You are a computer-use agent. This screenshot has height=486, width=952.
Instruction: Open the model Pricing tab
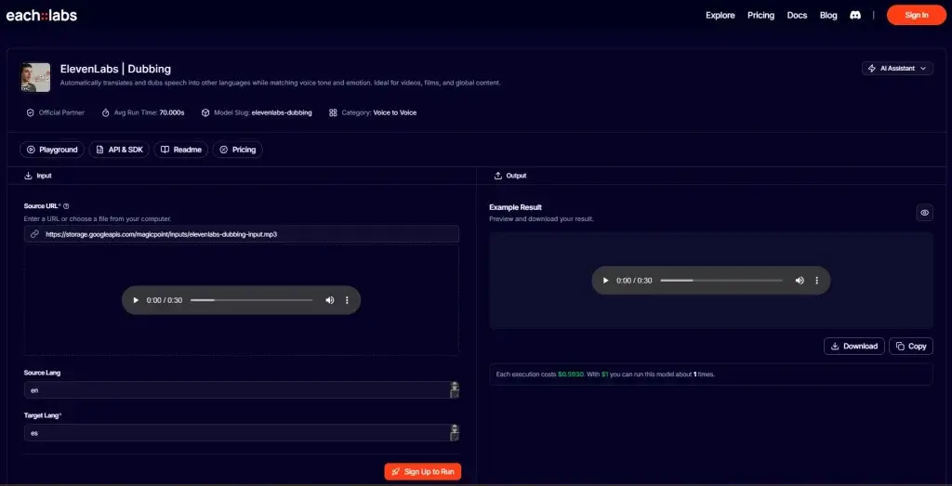click(237, 150)
